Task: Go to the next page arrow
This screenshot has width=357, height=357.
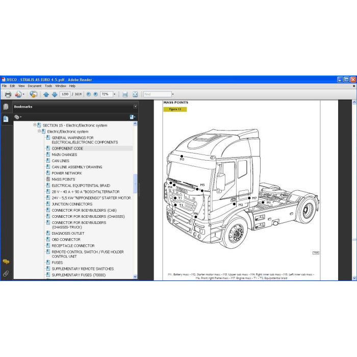Action: coord(55,94)
